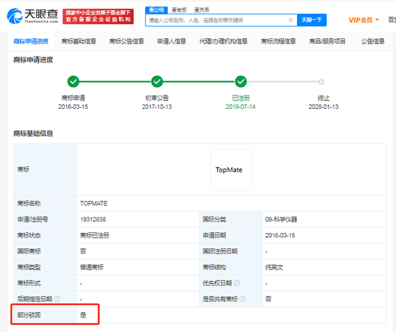Click the help icon next to 后期指定日期
Viewport: 396px width, 332px height.
click(x=57, y=299)
